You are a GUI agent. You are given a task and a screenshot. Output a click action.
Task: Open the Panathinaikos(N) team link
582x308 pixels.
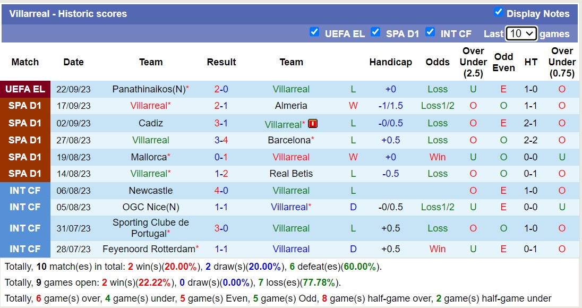[149, 89]
